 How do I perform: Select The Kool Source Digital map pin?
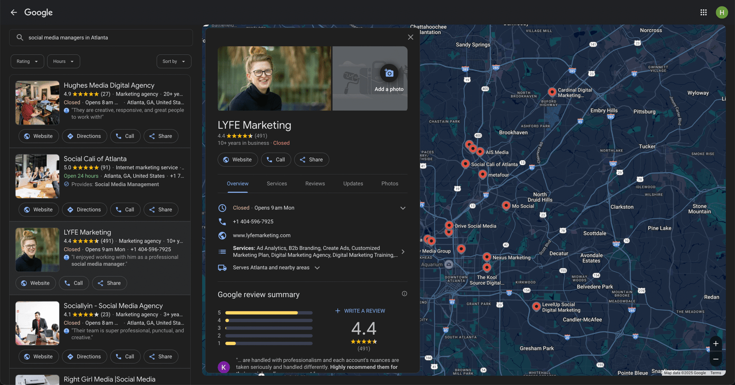click(487, 267)
